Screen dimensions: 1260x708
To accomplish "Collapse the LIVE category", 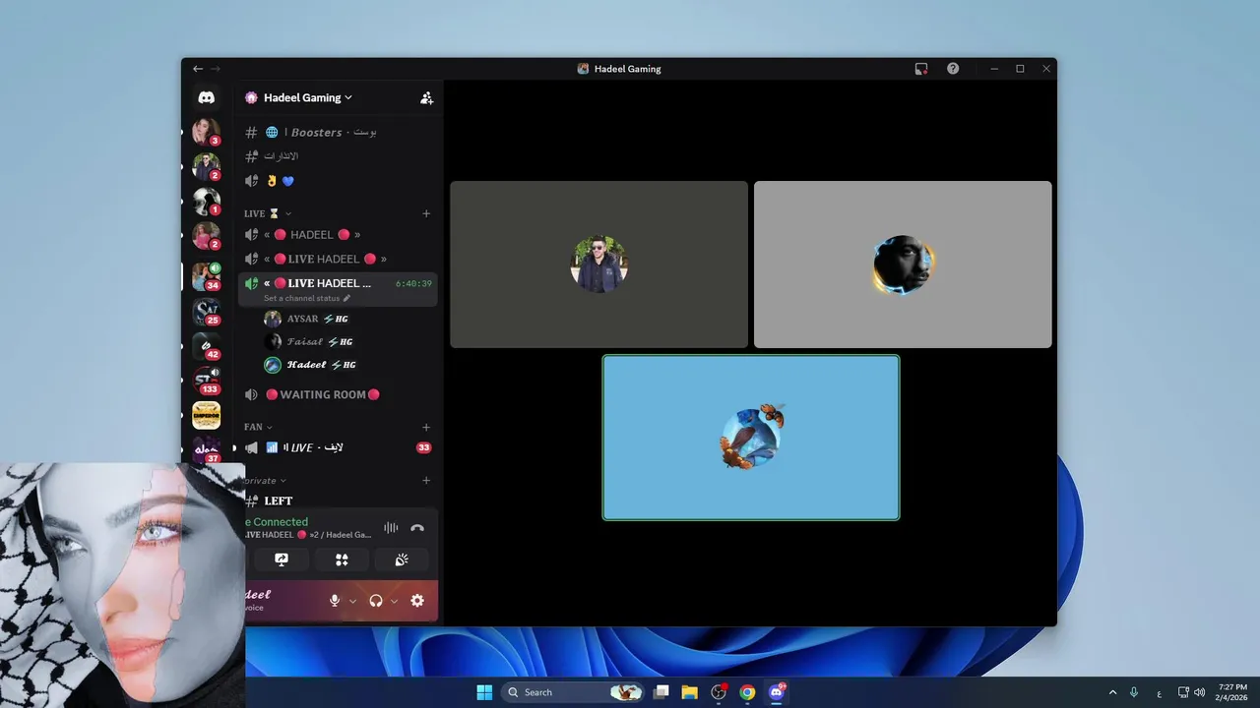I will pos(268,213).
